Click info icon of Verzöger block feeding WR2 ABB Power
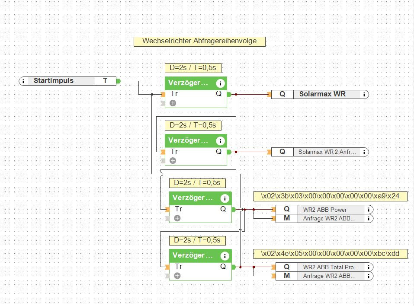414x306 pixels. (225, 198)
